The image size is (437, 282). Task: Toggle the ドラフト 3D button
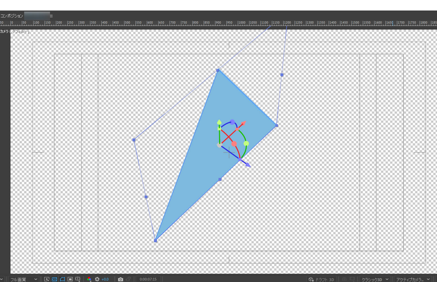[322, 279]
